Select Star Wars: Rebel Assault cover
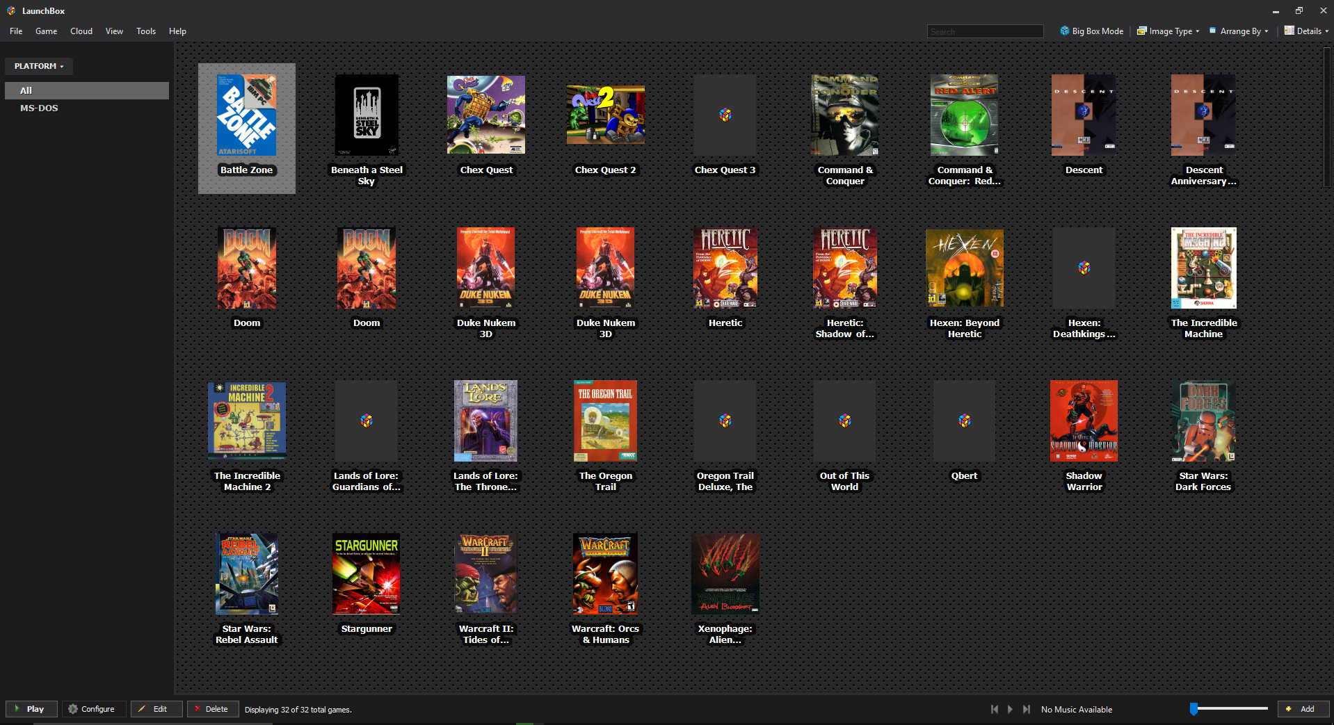This screenshot has height=725, width=1334. (247, 574)
